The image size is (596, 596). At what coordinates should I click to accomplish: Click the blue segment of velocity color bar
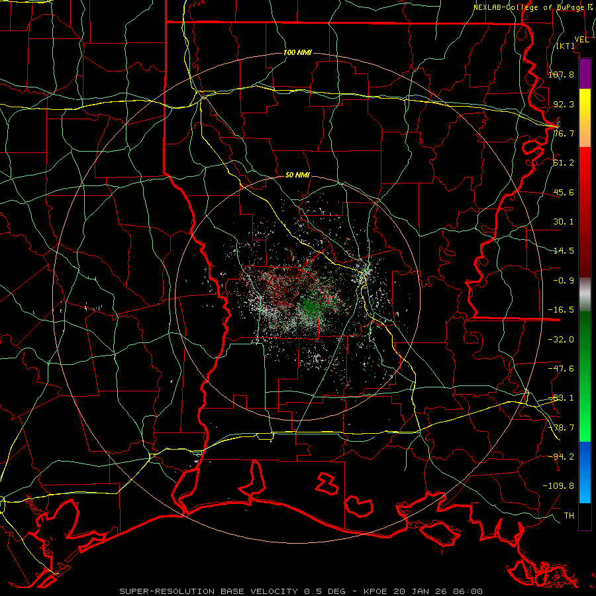(585, 472)
